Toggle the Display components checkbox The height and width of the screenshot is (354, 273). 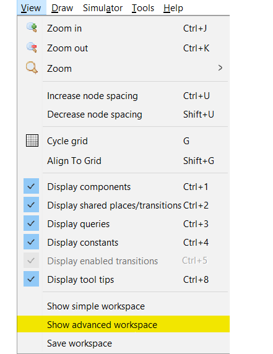click(x=31, y=186)
